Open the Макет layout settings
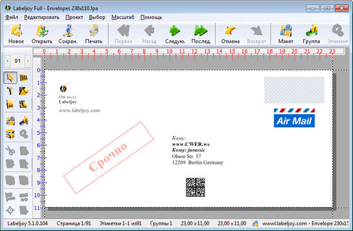This screenshot has width=353, height=231. pyautogui.click(x=285, y=34)
